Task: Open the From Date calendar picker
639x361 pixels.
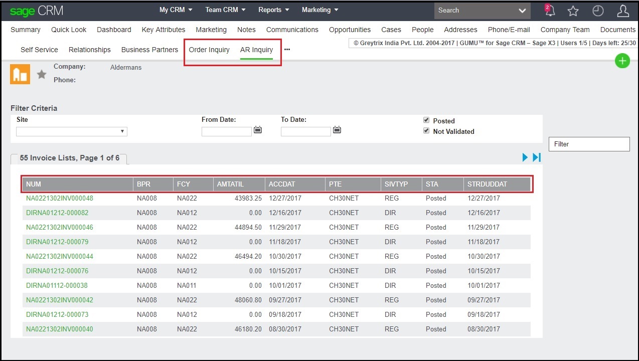Action: 258,130
